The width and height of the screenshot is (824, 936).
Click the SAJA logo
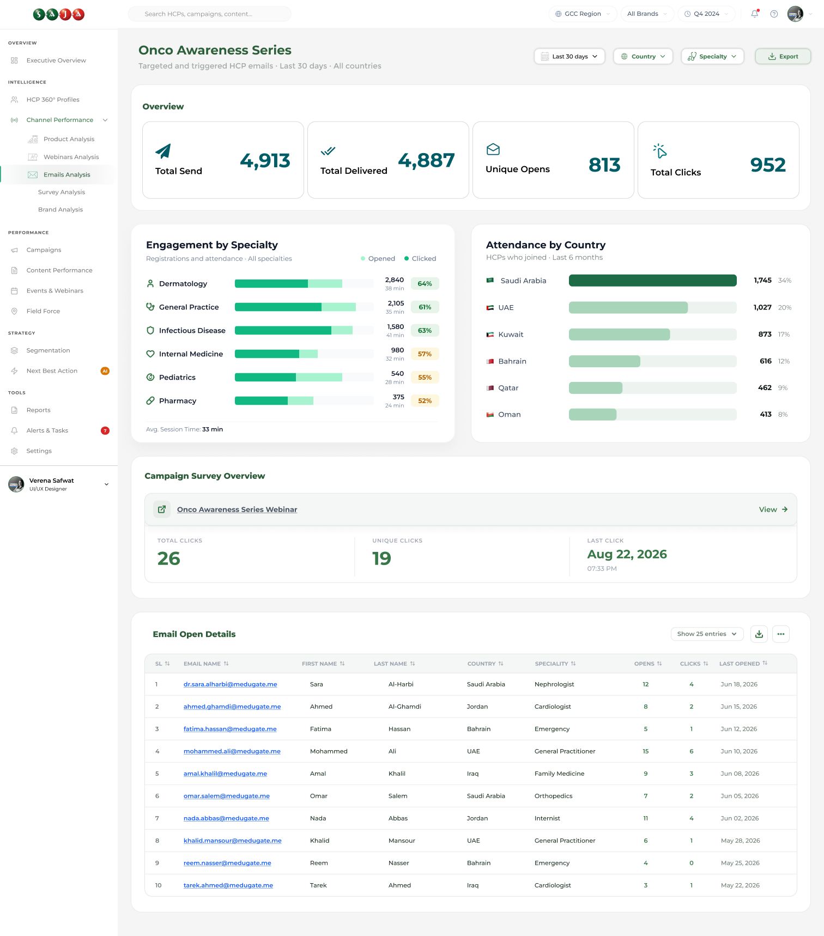(59, 14)
